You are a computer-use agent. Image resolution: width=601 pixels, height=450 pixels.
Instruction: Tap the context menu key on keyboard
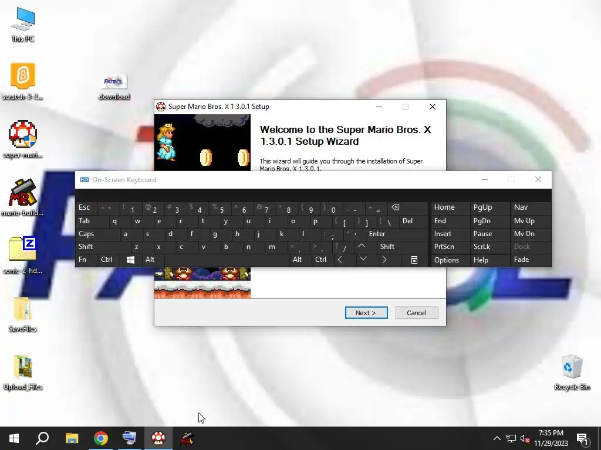click(414, 260)
